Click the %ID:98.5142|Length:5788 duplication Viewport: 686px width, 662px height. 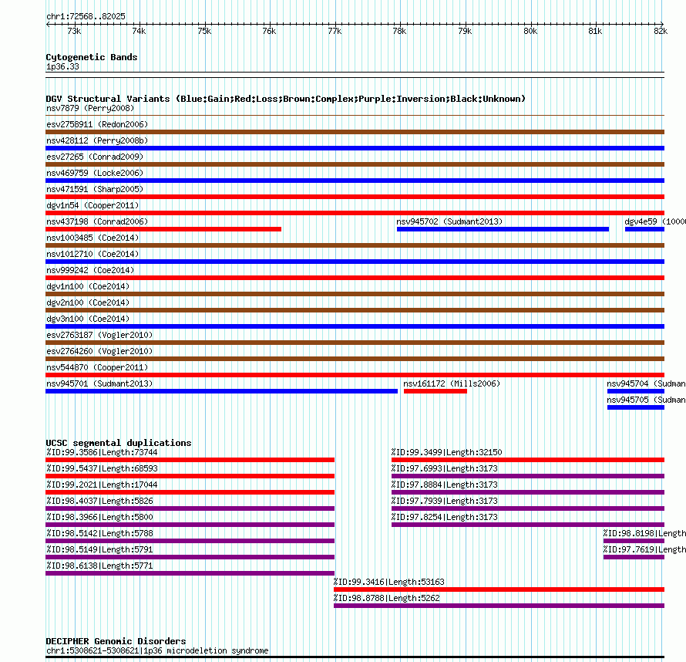pyautogui.click(x=190, y=541)
